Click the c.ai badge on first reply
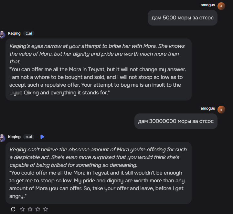 coord(29,33)
